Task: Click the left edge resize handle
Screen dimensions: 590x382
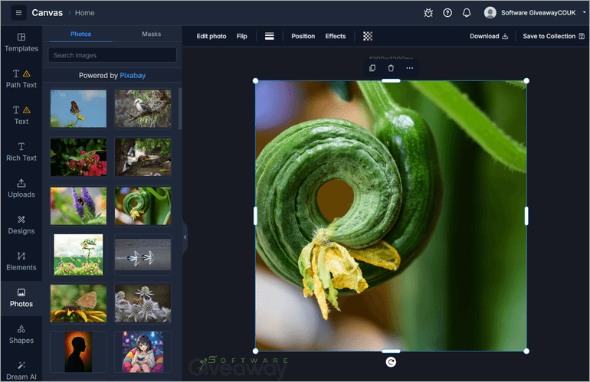Action: tap(255, 216)
